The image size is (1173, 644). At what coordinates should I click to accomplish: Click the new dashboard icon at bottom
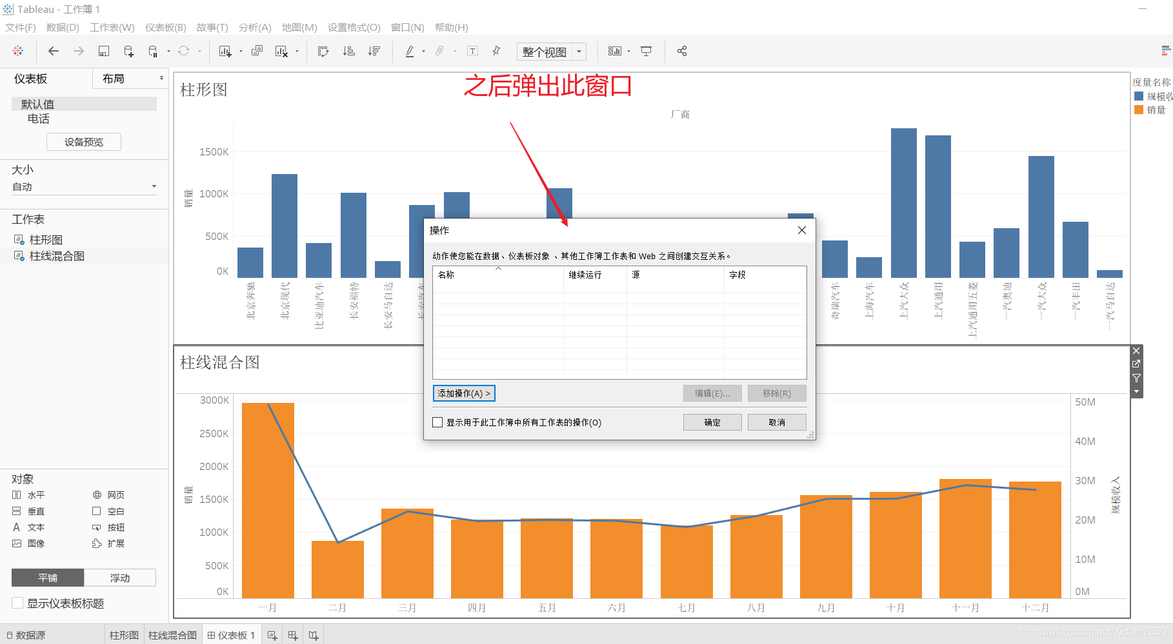coord(293,636)
